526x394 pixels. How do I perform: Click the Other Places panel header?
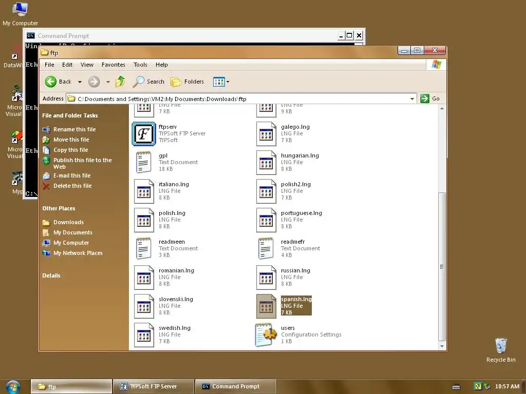point(59,208)
